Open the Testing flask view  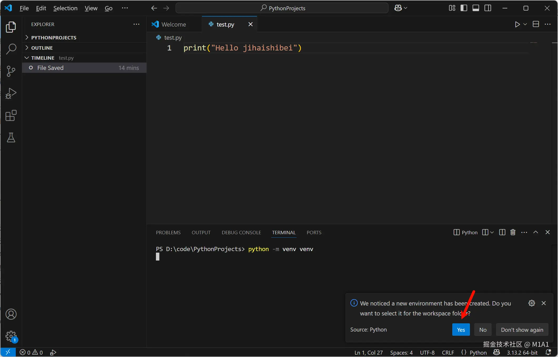click(11, 137)
